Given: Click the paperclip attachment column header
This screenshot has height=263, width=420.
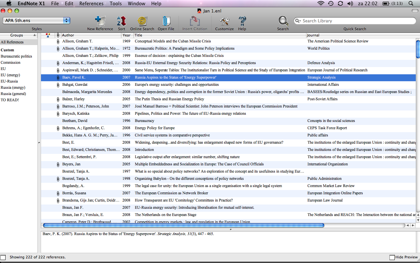Looking at the screenshot, I should pyautogui.click(x=58, y=35).
